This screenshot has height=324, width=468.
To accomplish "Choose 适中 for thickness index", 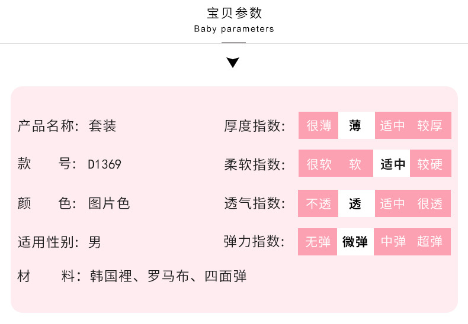I will click(x=392, y=125).
